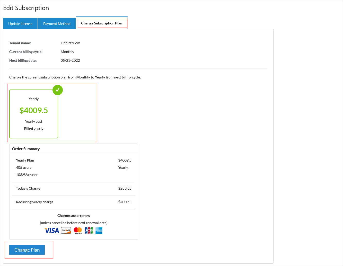The height and width of the screenshot is (266, 343).
Task: Select the Change Subscription Plan tab
Action: [102, 23]
